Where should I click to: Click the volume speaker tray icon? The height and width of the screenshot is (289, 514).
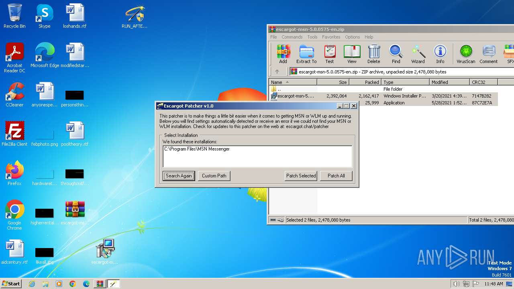point(456,284)
